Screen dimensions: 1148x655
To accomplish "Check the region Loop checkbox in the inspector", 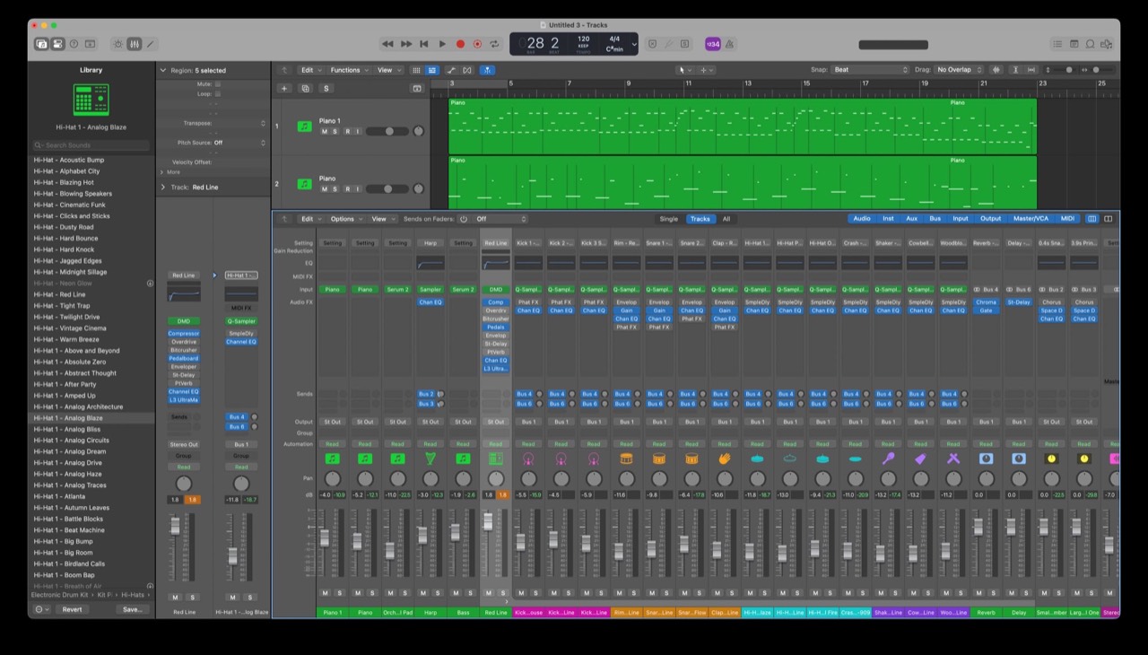I will (217, 93).
